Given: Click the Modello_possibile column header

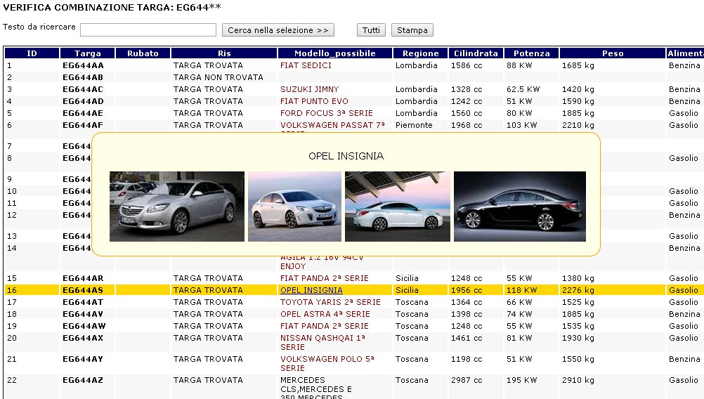Looking at the screenshot, I should click(335, 53).
